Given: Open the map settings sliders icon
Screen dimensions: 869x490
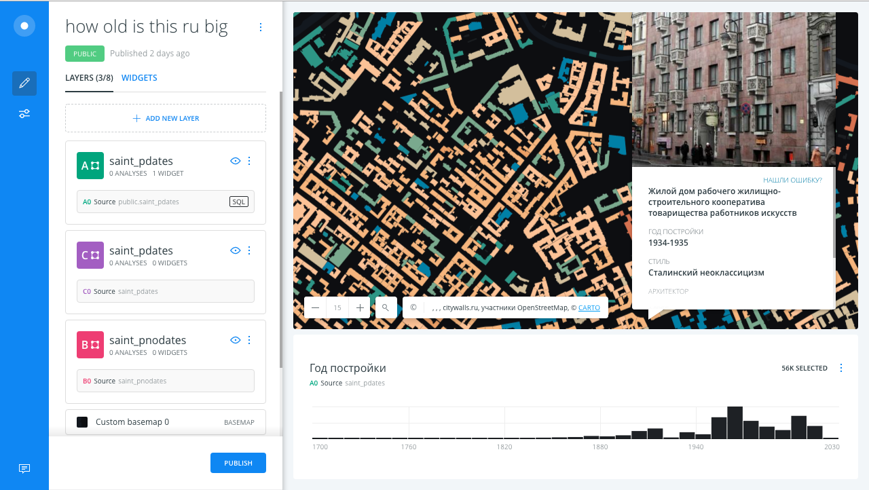Looking at the screenshot, I should click(24, 113).
